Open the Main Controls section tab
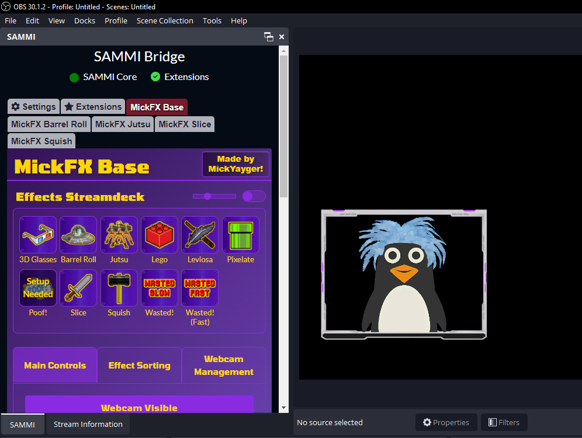This screenshot has width=582, height=438. 55,366
